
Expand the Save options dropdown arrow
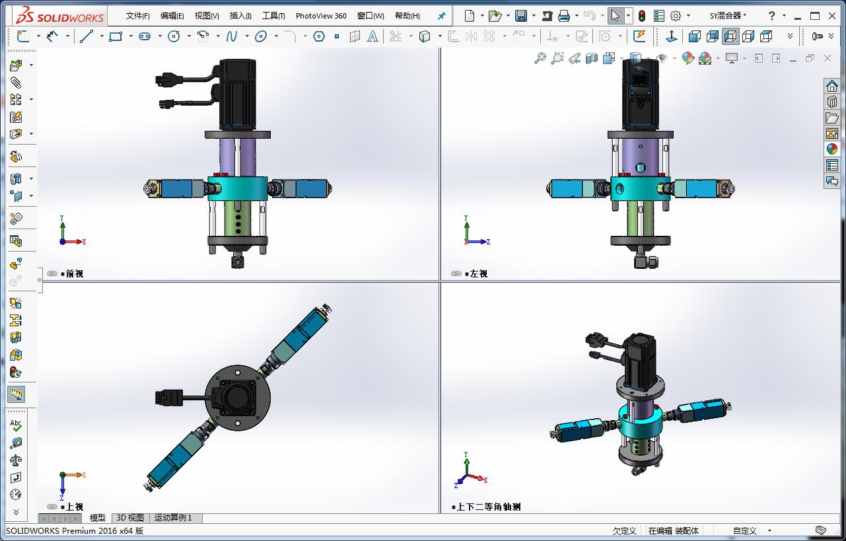pyautogui.click(x=534, y=16)
